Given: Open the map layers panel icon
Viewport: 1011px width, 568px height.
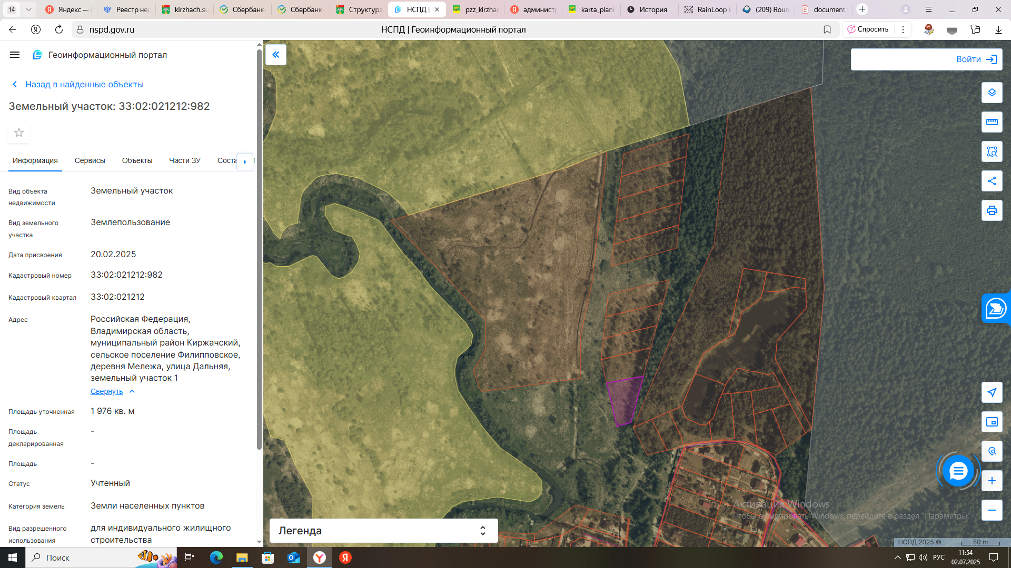Looking at the screenshot, I should point(992,93).
